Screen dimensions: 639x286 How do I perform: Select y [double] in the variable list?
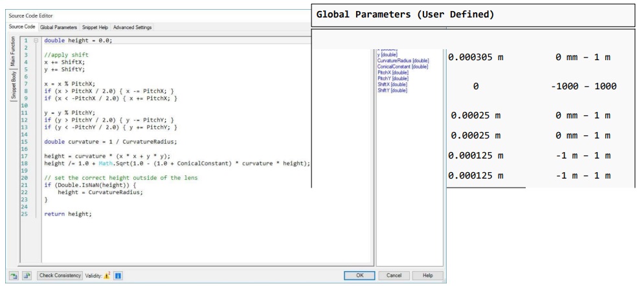(387, 54)
